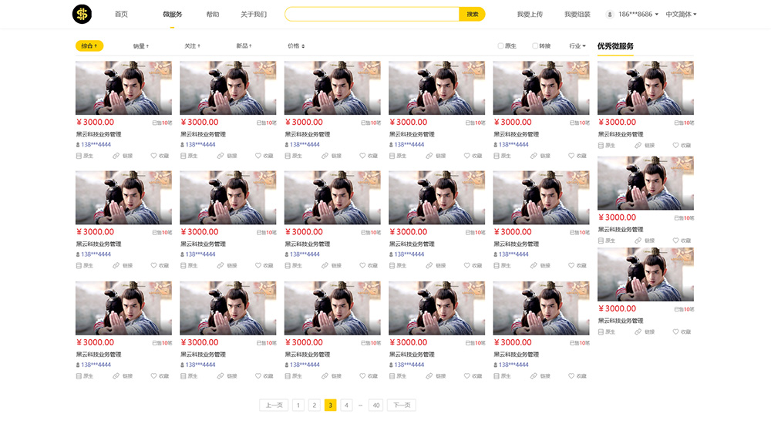Open the 我要上传 upload link
Viewport: 771px width, 434px height.
click(x=530, y=14)
